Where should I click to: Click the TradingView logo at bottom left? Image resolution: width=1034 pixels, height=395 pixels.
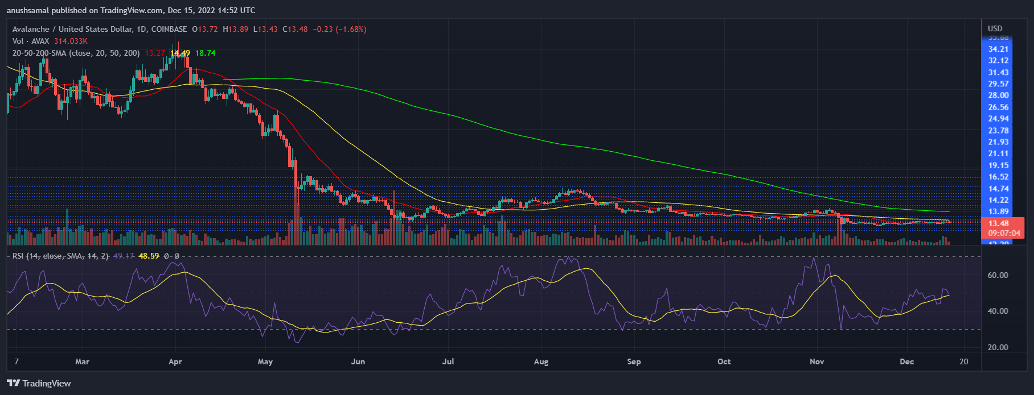[39, 383]
